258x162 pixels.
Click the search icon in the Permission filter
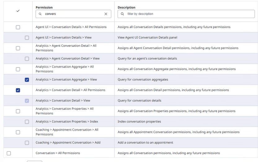[40, 14]
